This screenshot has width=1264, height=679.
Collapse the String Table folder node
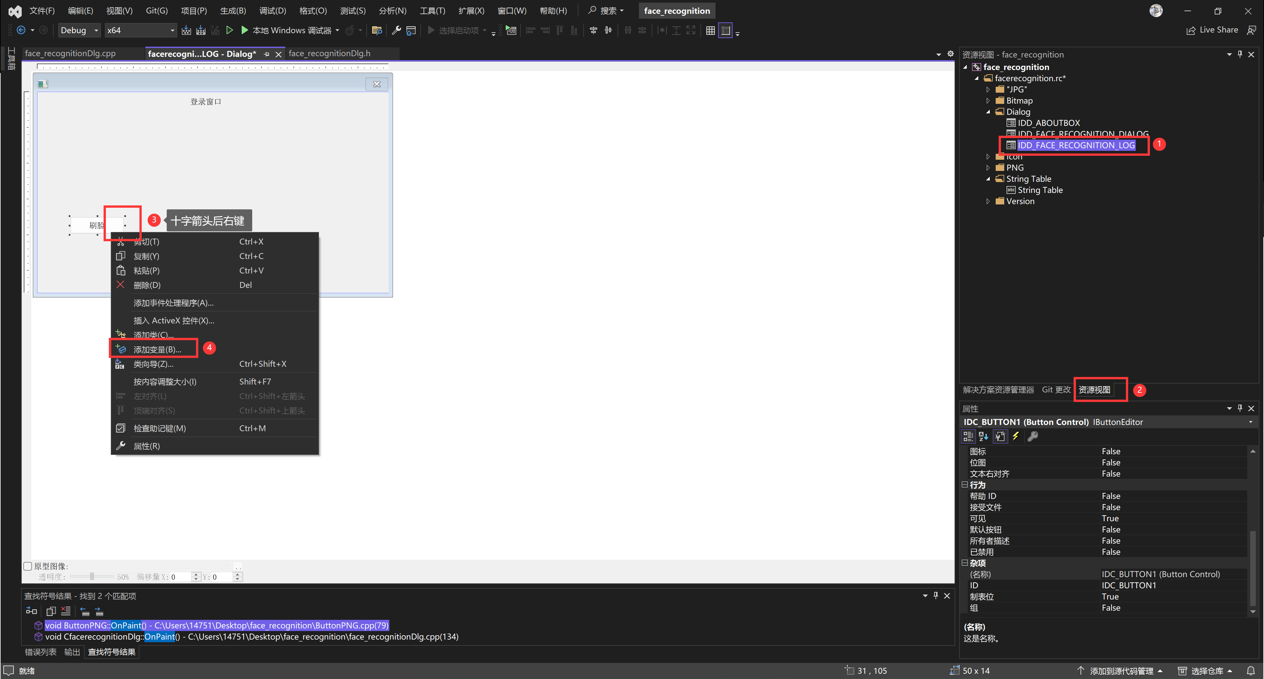click(988, 179)
